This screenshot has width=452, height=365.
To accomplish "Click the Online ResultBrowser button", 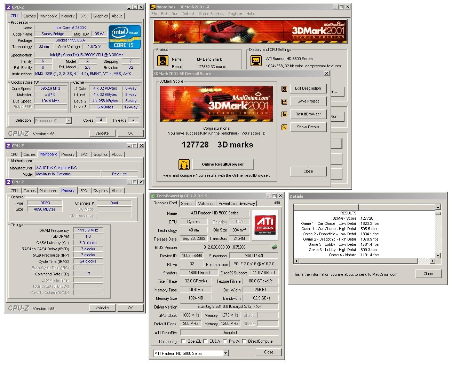I will [223, 165].
